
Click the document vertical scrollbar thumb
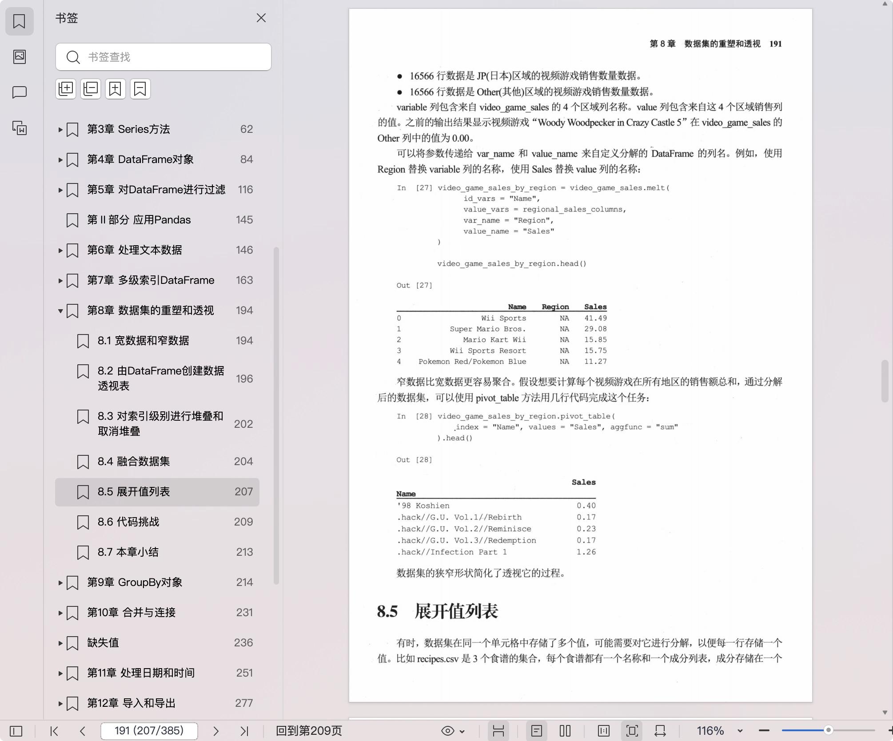[885, 381]
